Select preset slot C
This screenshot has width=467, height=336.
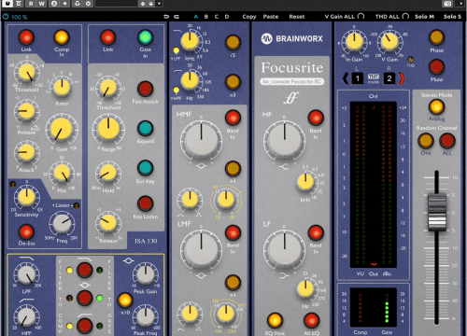coord(217,17)
